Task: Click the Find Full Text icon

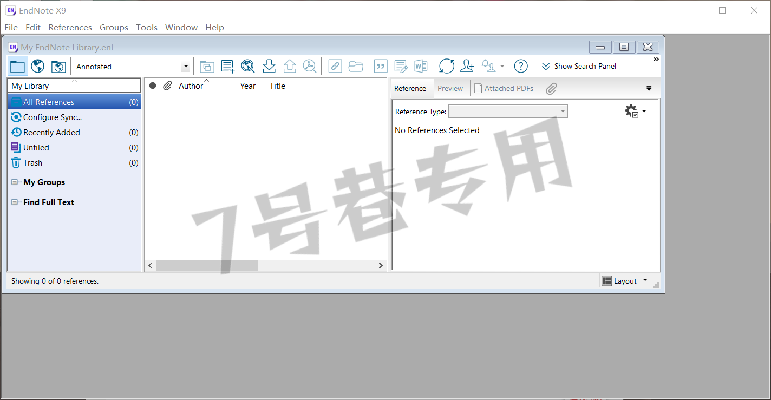Action: tap(309, 67)
